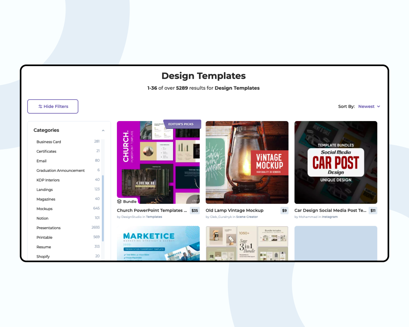Open Mohammad author link
This screenshot has width=409, height=327.
click(308, 217)
